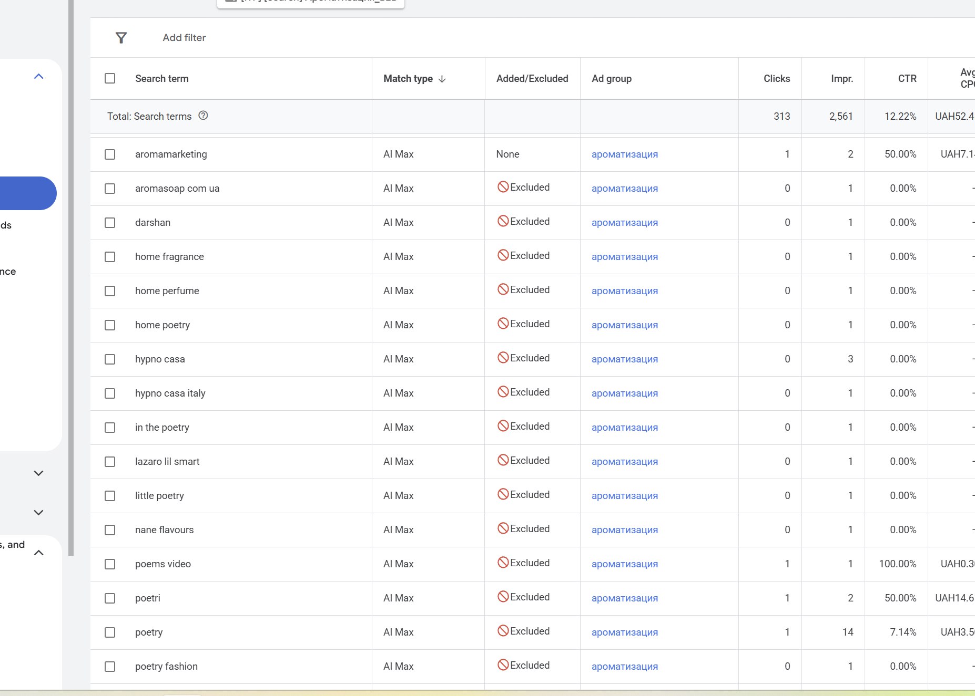Screen dimensions: 975x696
Task: Tick the select-all checkbox in table header
Action: [110, 78]
